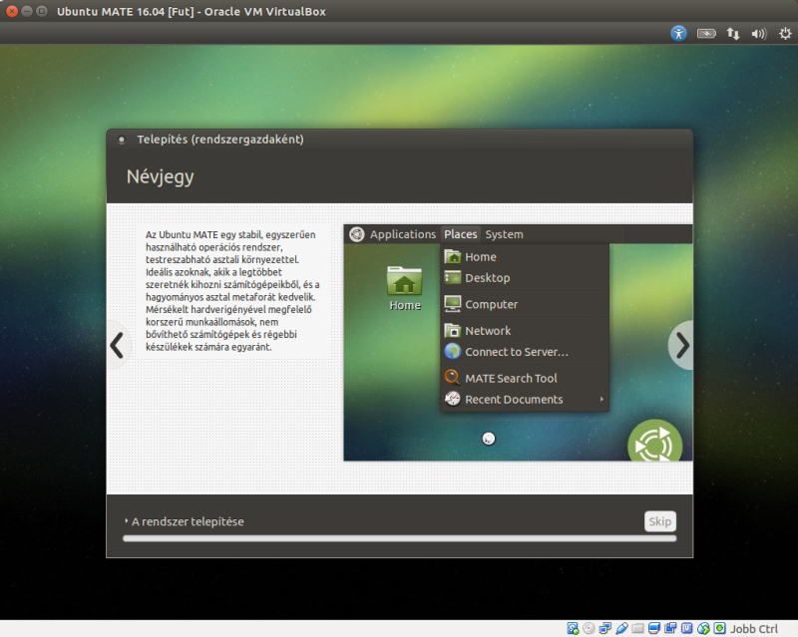
Task: Click the Ubuntu MATE description paragraph
Action: (232, 291)
